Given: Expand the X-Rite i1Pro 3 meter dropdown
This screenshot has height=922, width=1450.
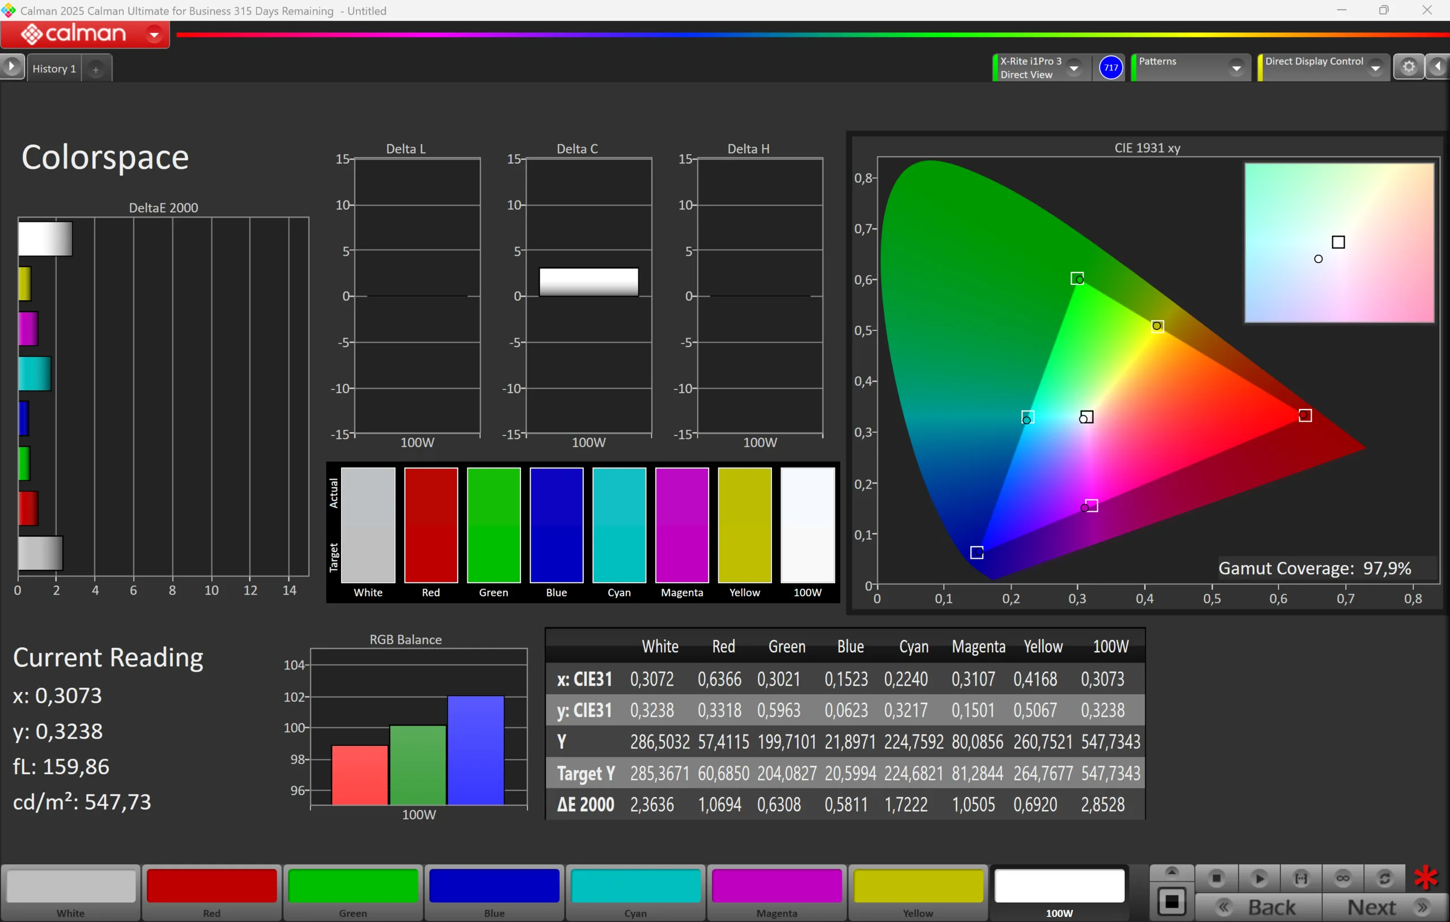Looking at the screenshot, I should click(x=1074, y=68).
